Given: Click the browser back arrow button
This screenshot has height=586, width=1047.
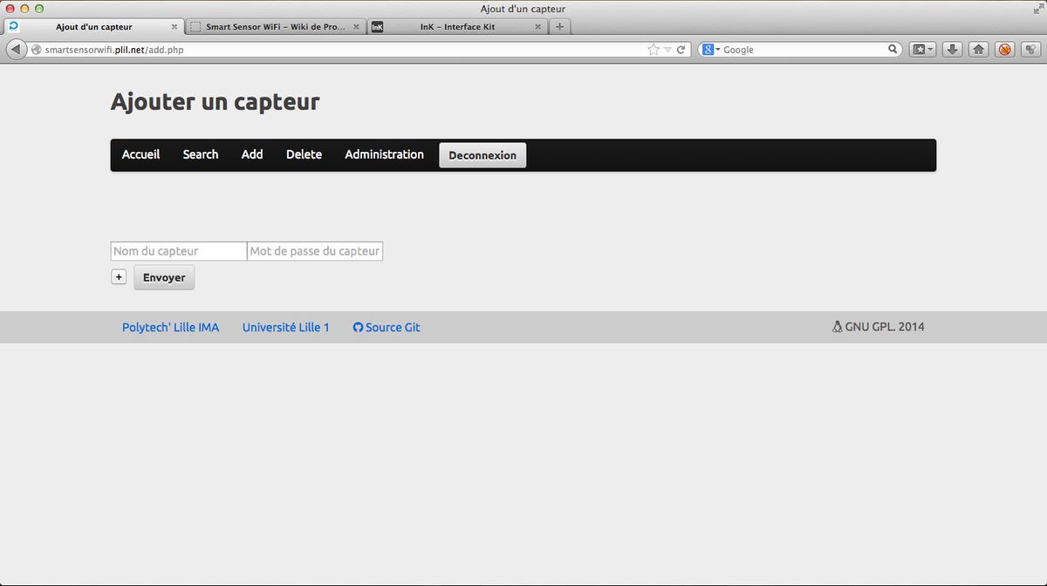Looking at the screenshot, I should 17,50.
